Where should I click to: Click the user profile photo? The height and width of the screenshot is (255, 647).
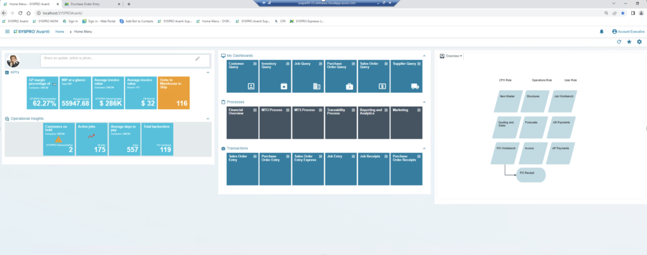point(13,61)
